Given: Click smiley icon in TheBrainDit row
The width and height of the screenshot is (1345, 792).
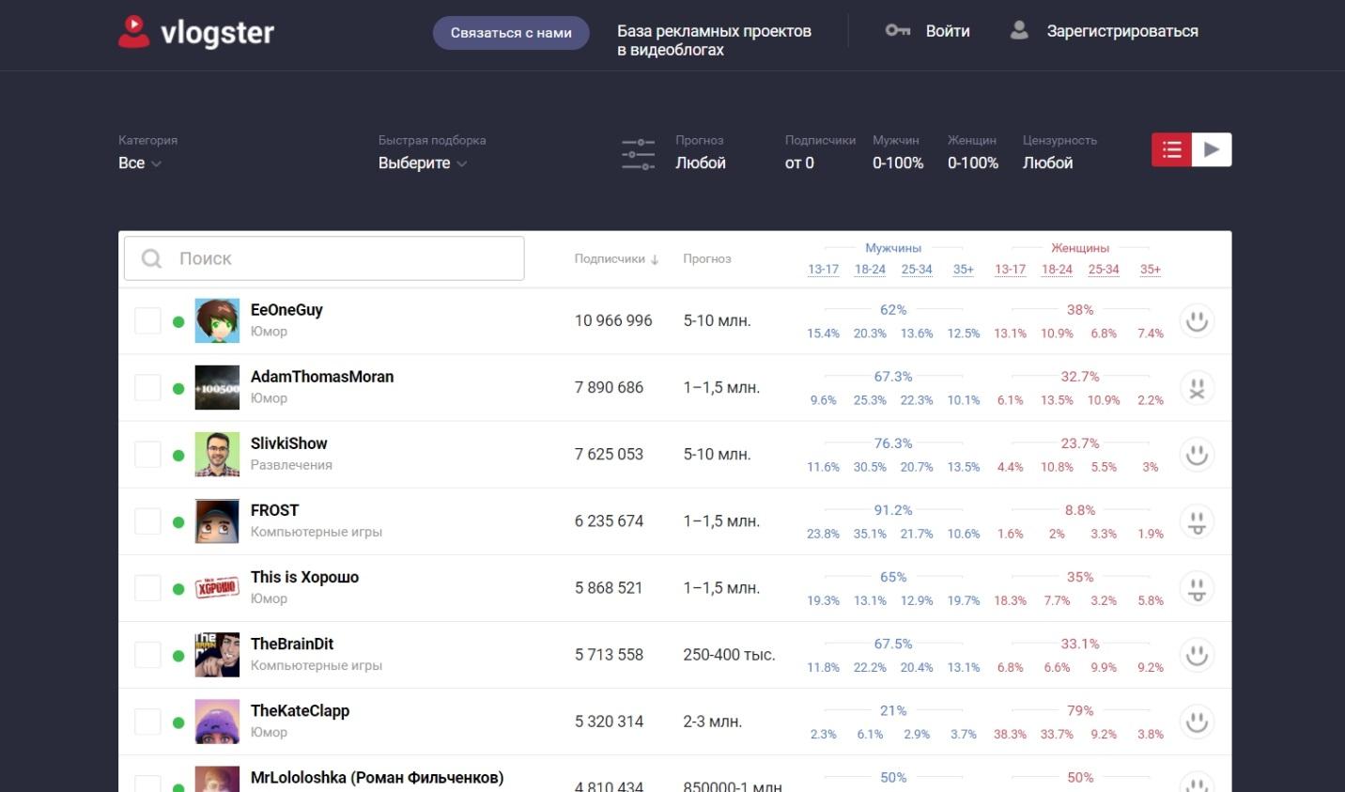Looking at the screenshot, I should pyautogui.click(x=1197, y=655).
